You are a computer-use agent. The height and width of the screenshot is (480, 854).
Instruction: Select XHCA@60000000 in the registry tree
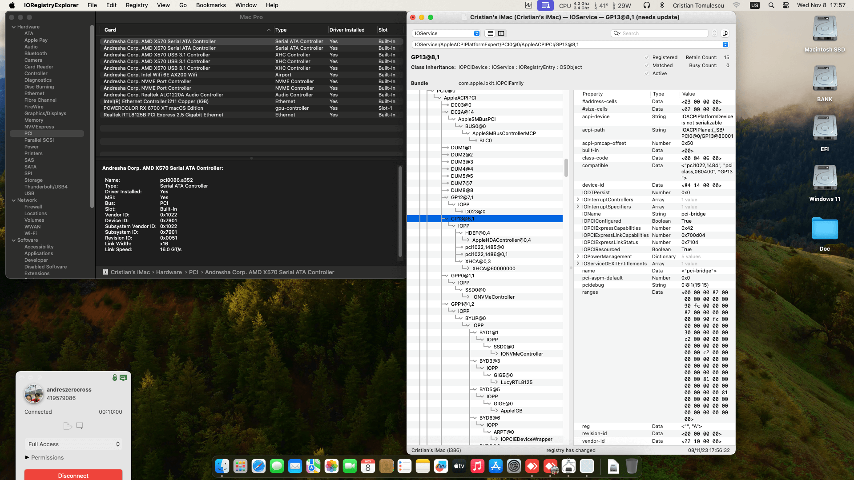coord(494,268)
